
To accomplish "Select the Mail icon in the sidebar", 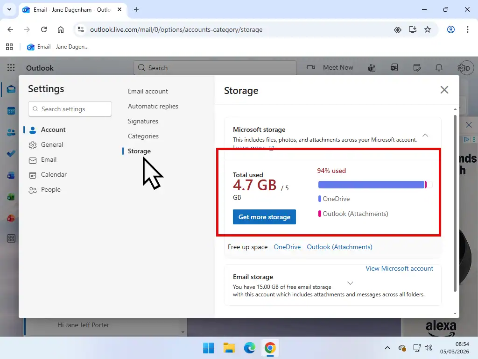I will point(11,89).
